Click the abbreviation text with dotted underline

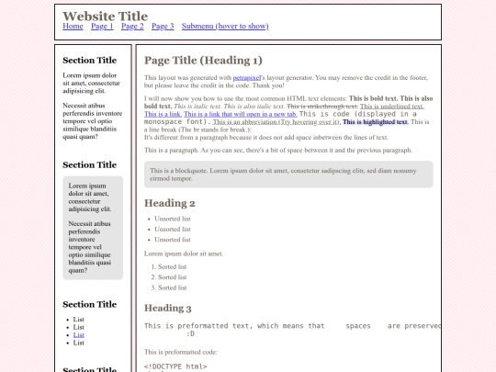click(276, 122)
